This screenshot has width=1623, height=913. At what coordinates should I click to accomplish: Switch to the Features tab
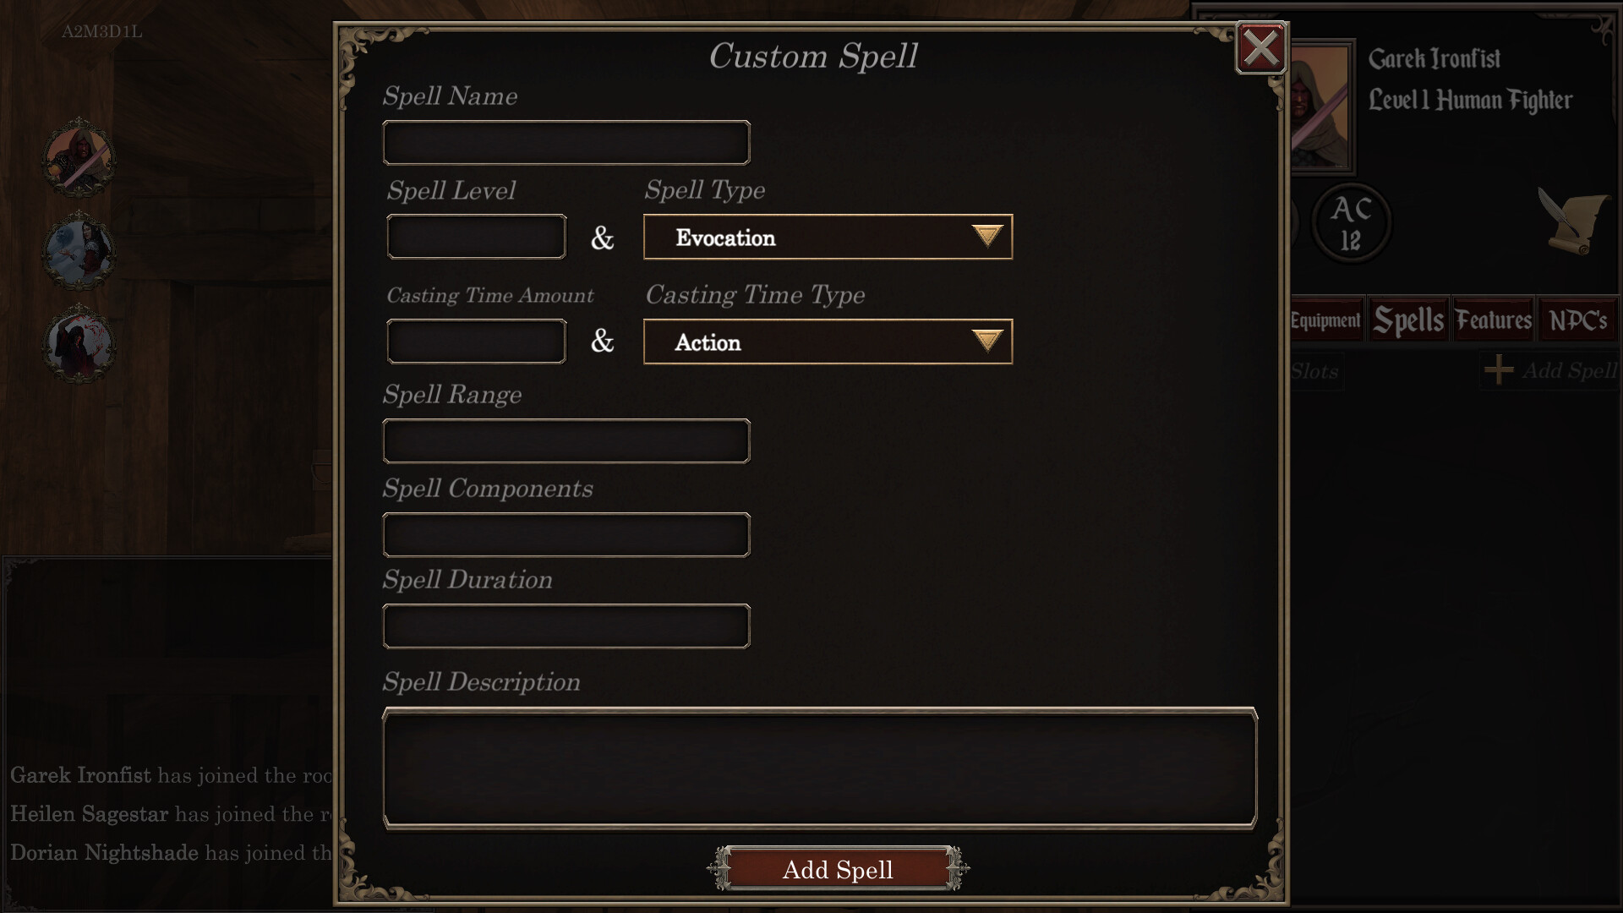coord(1493,320)
